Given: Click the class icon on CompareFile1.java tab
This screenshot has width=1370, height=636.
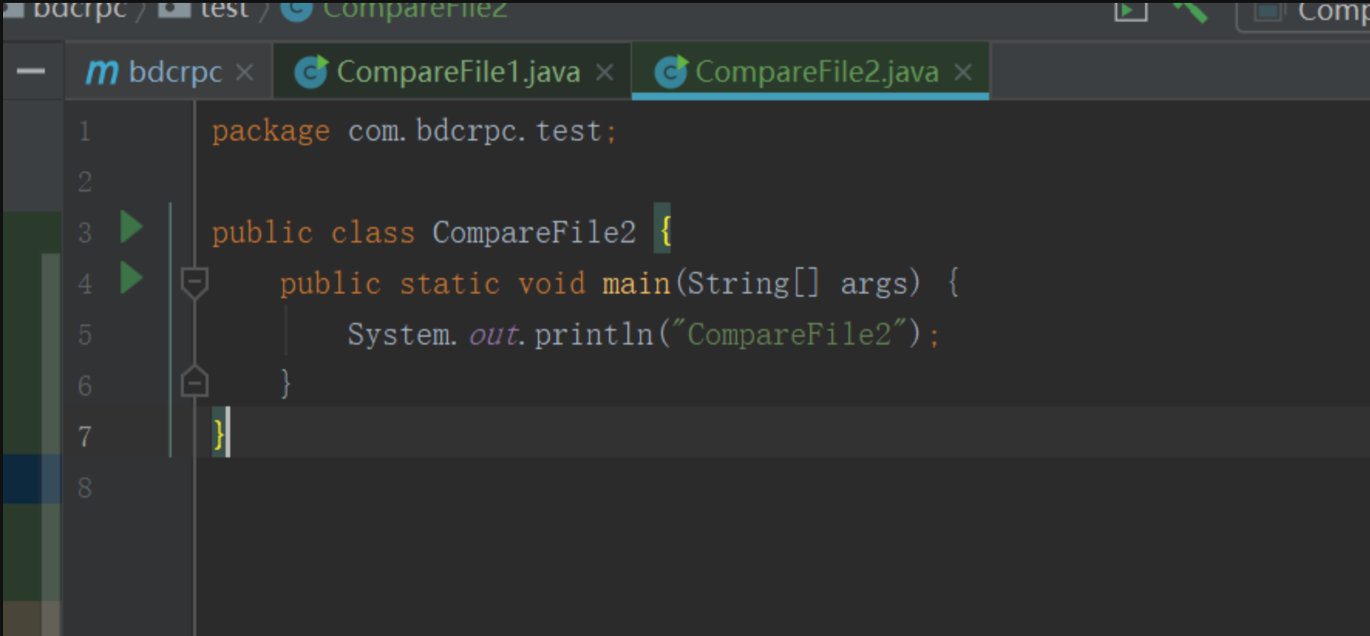Looking at the screenshot, I should point(311,72).
